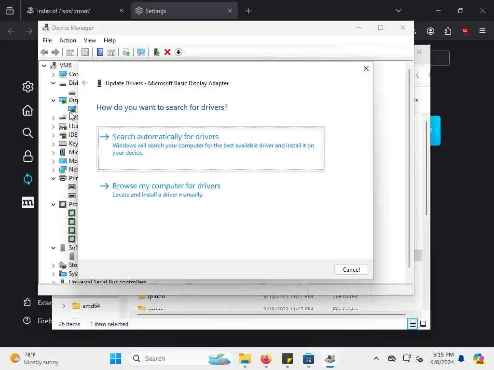Image resolution: width=494 pixels, height=370 pixels.
Task: Open a new browser tab with plus
Action: coord(248,11)
